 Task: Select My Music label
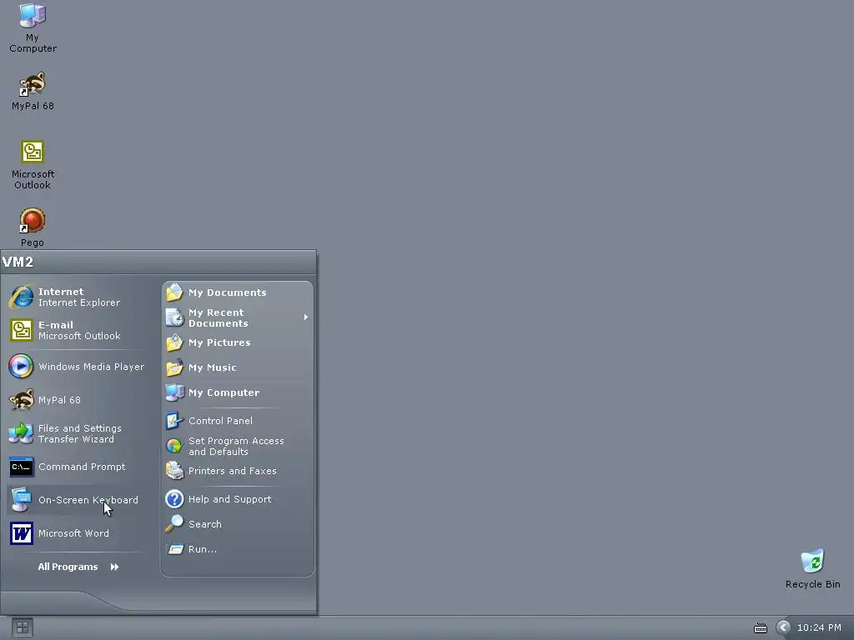coord(213,367)
